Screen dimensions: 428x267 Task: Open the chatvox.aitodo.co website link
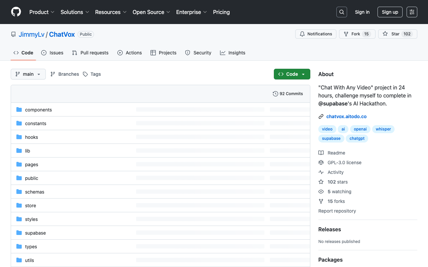click(346, 116)
